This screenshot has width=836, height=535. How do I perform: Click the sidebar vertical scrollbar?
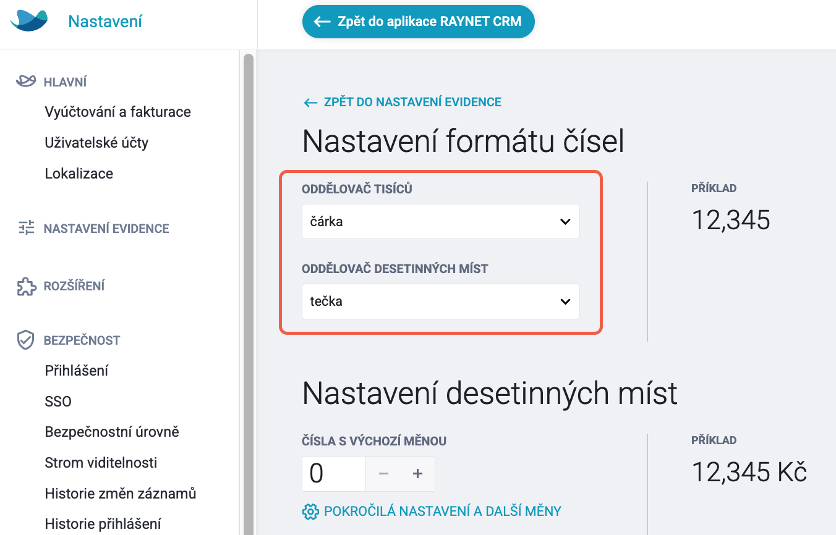coord(249,294)
